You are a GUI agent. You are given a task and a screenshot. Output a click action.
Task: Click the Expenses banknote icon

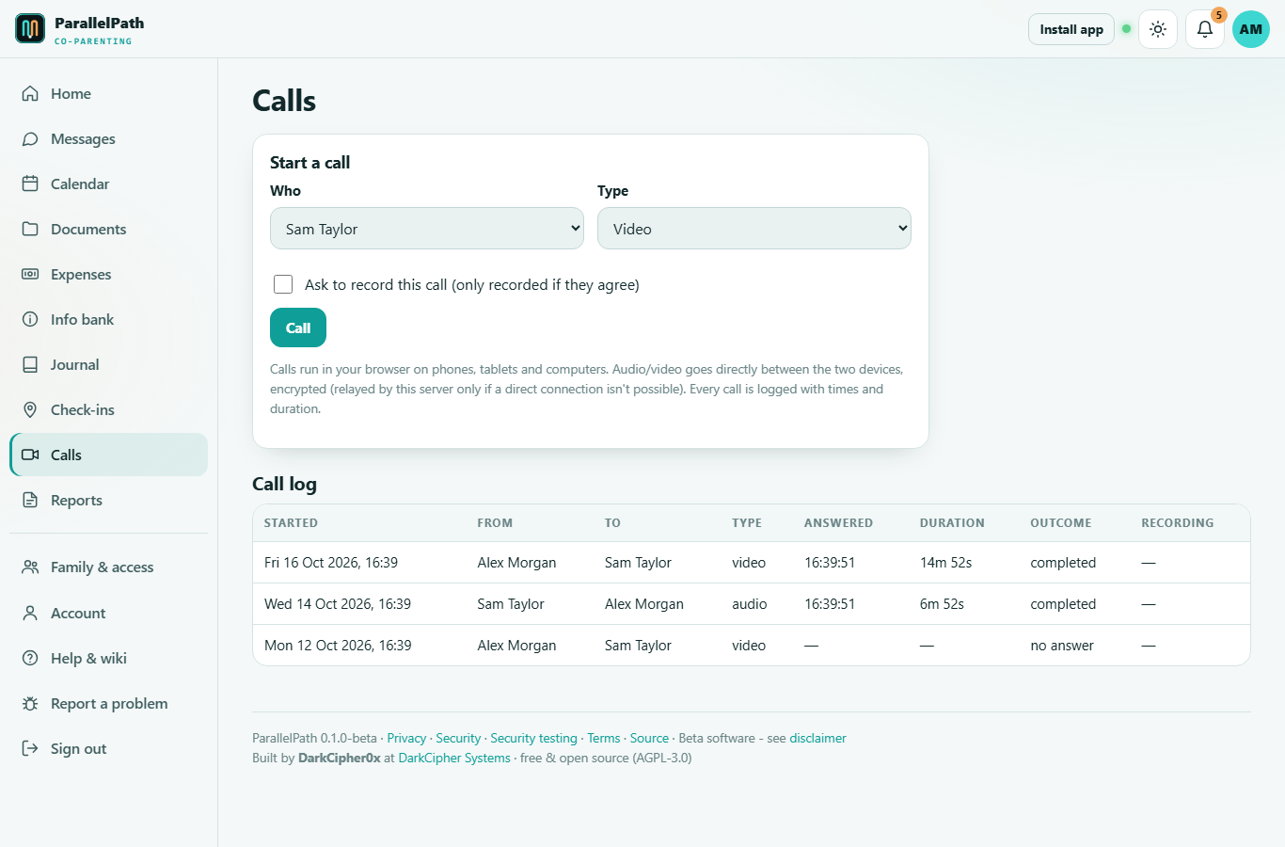(30, 274)
